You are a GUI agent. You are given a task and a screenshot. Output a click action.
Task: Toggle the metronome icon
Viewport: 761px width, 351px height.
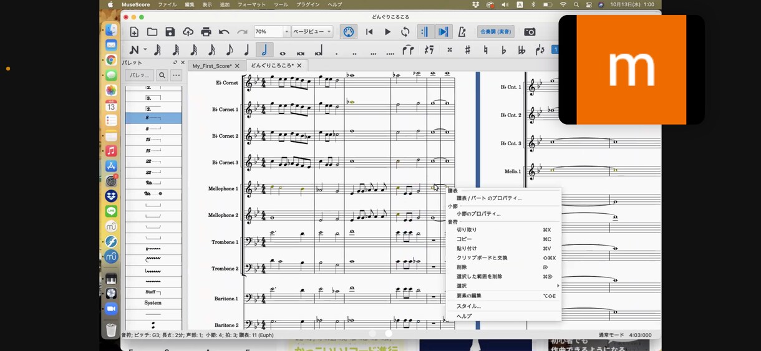(462, 32)
